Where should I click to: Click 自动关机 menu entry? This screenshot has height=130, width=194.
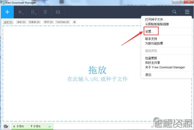[151, 51]
